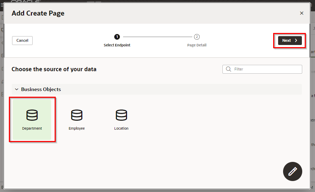
Task: Click the Select Endpoint step label
Action: 117,45
